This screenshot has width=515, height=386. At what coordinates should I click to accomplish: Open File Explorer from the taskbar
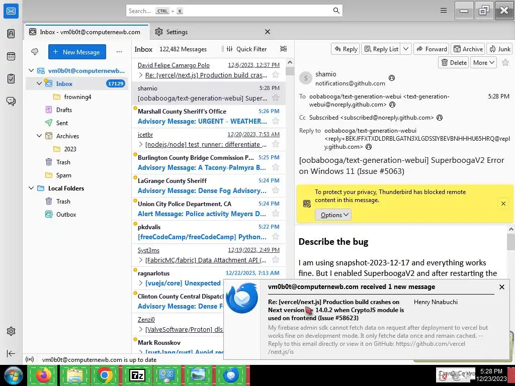coord(74,375)
